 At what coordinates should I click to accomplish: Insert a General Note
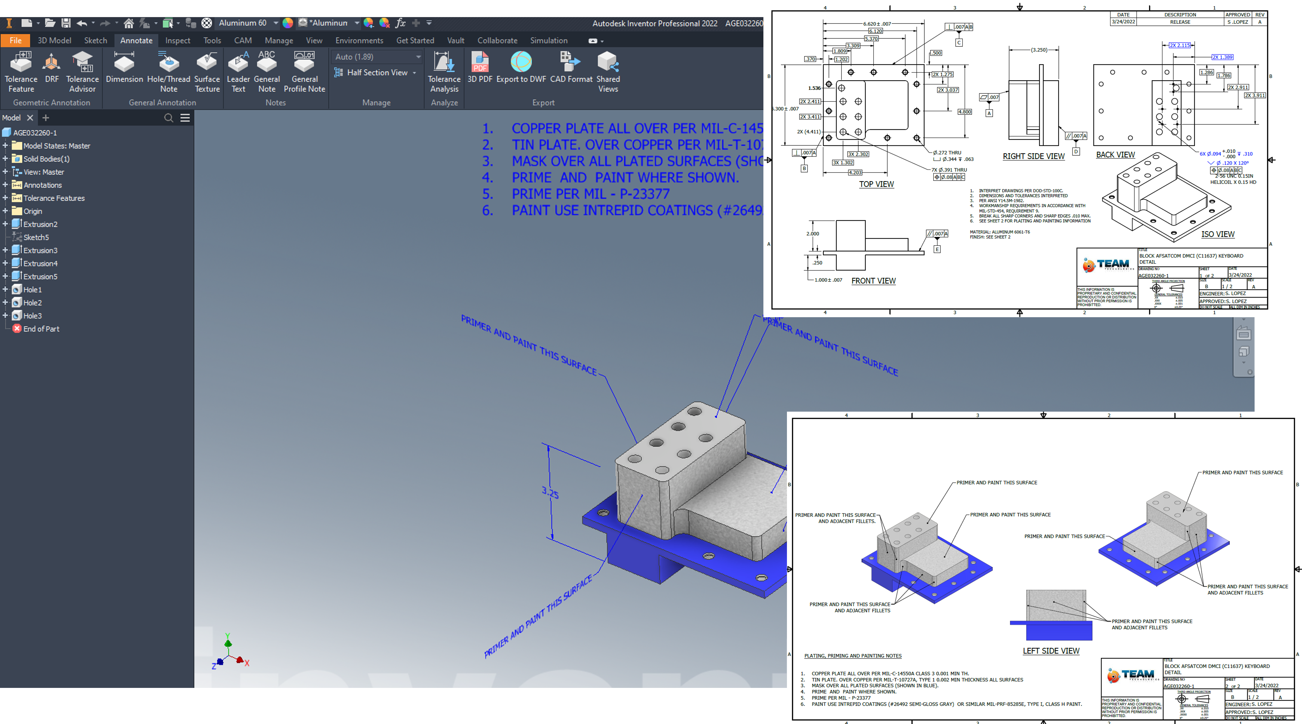267,71
